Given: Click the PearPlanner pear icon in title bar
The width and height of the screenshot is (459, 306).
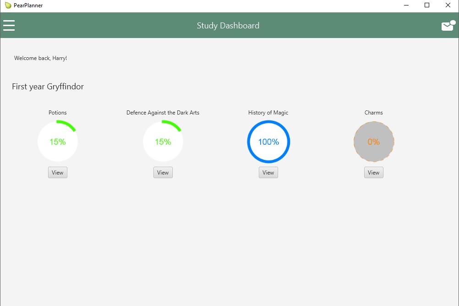Looking at the screenshot, I should point(8,5).
